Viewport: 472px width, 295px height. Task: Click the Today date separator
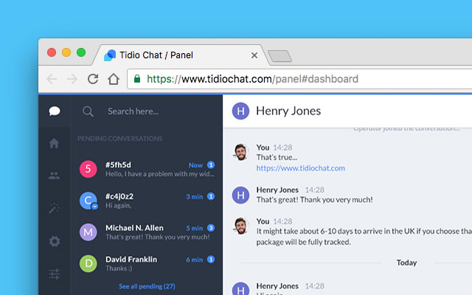406,263
